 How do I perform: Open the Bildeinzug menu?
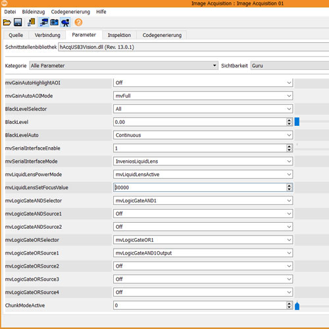[34, 12]
